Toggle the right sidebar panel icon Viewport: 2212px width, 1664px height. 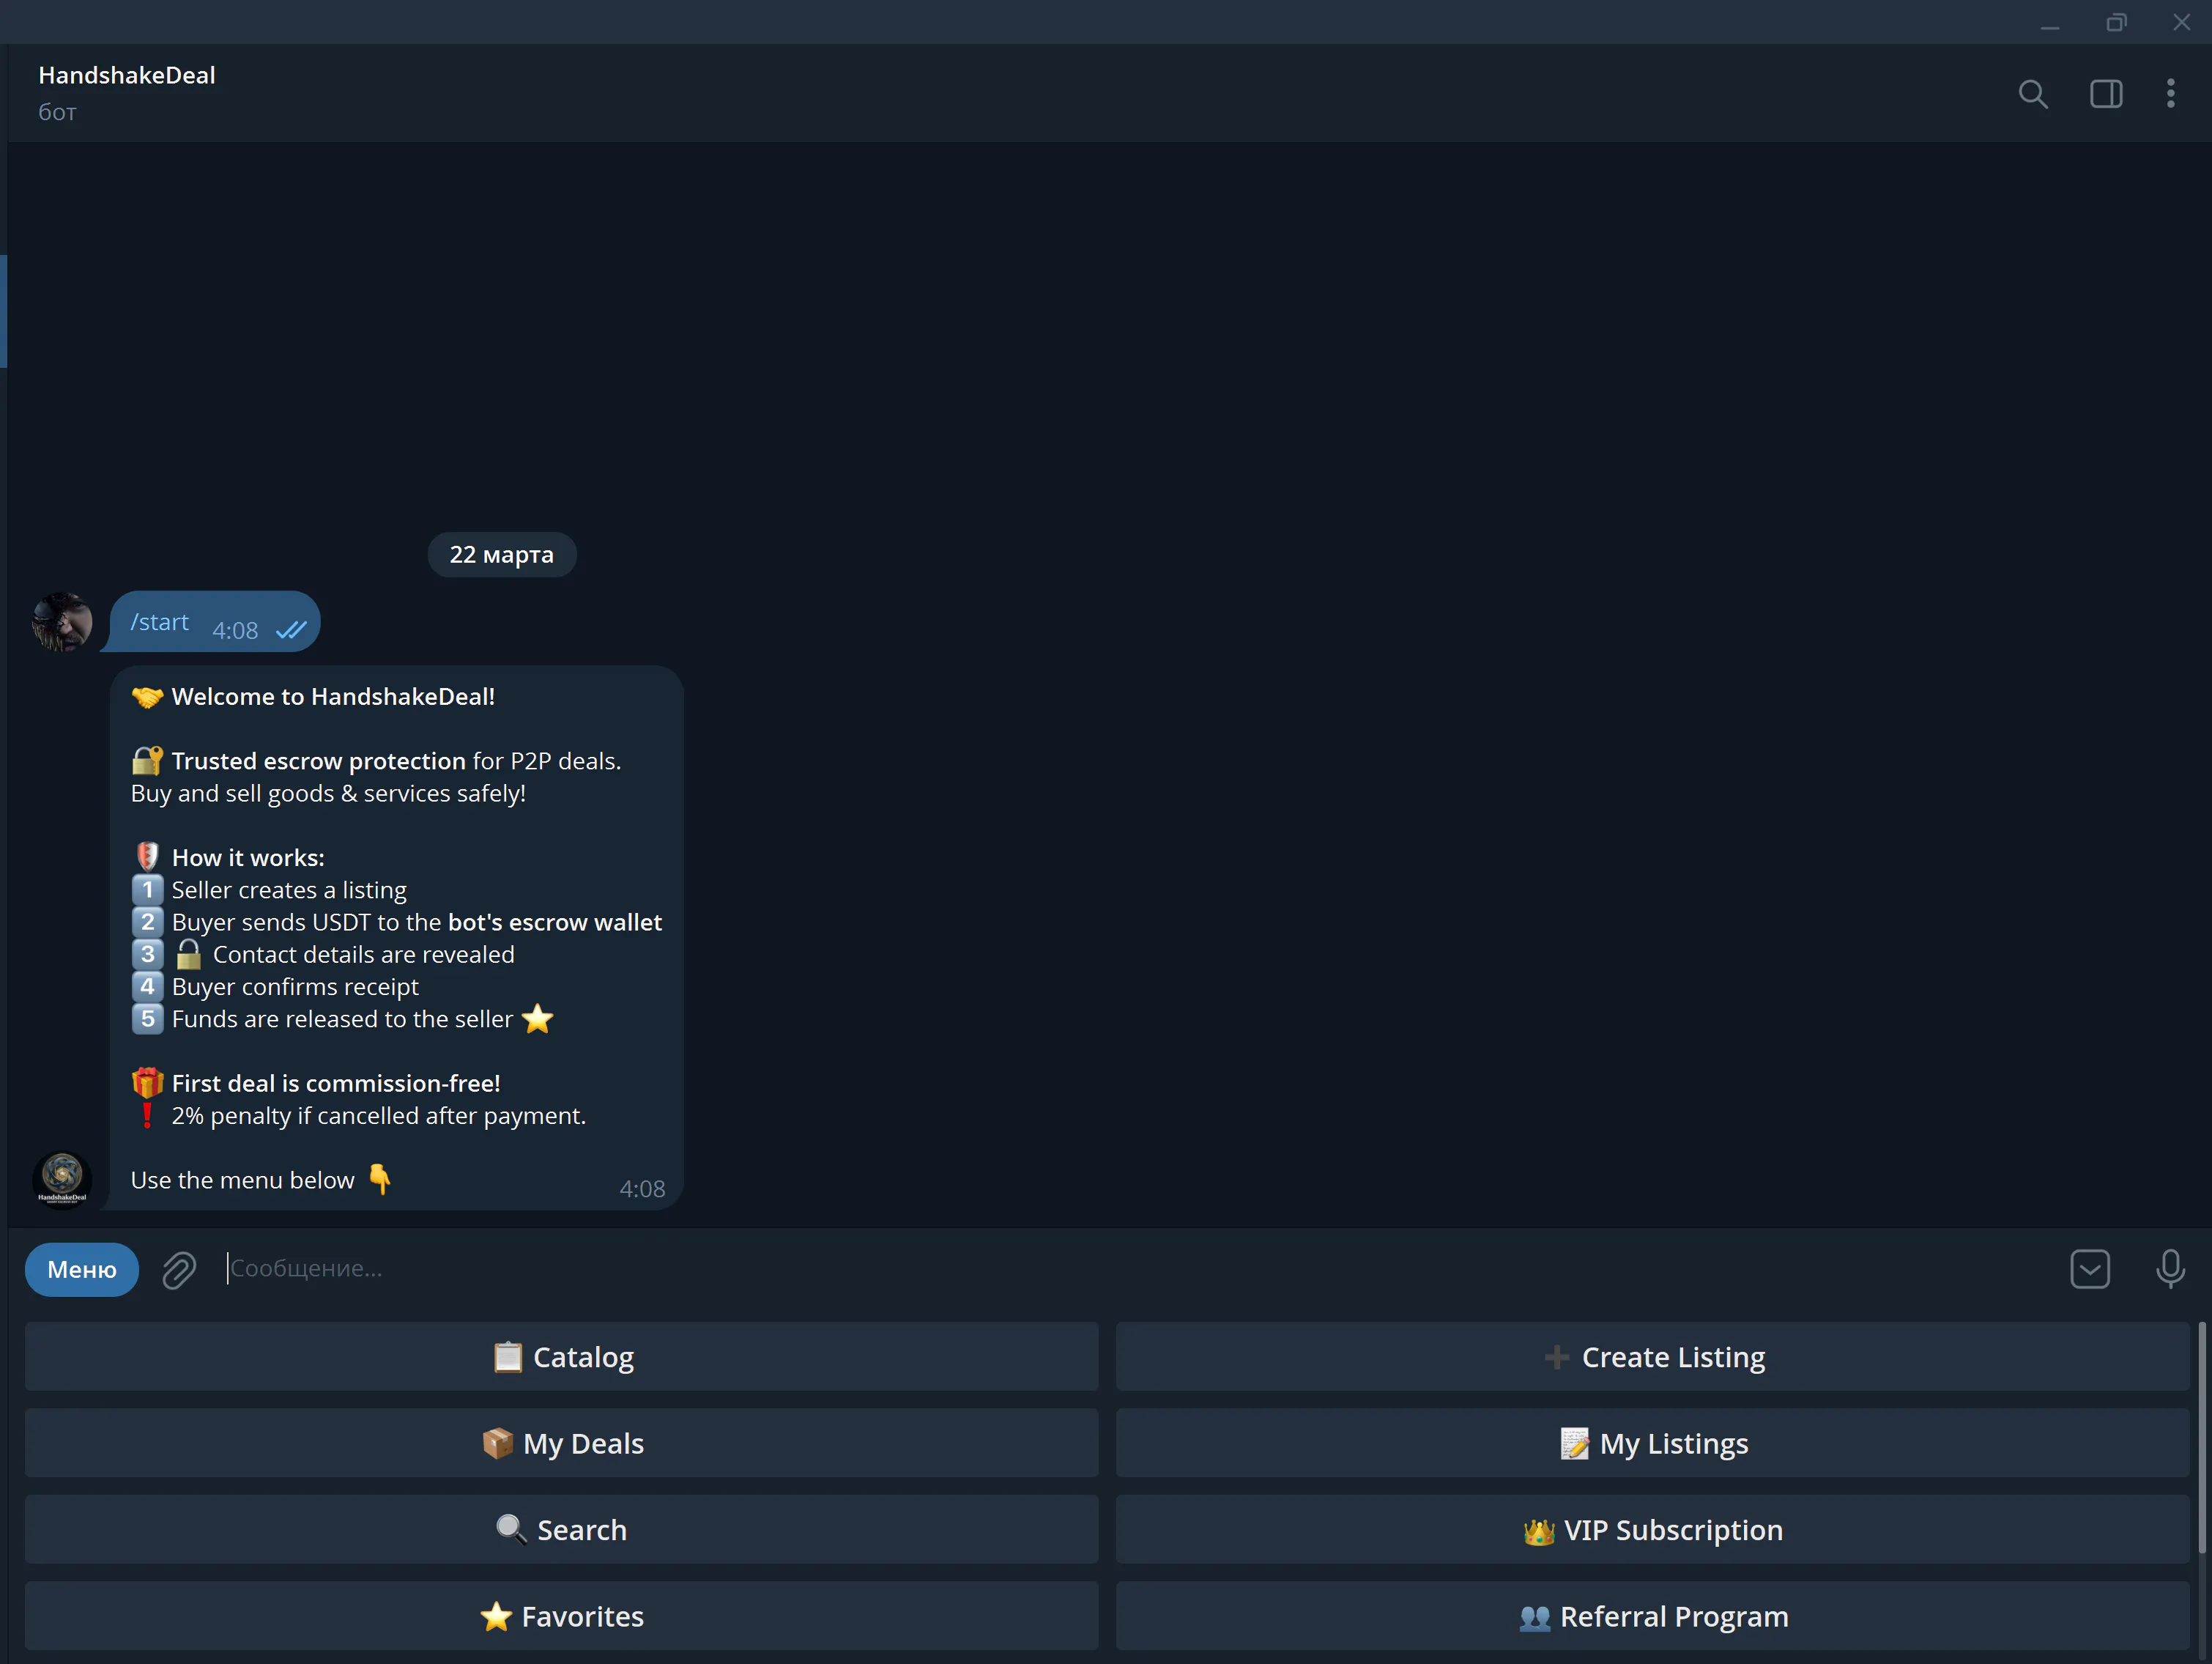(2105, 94)
